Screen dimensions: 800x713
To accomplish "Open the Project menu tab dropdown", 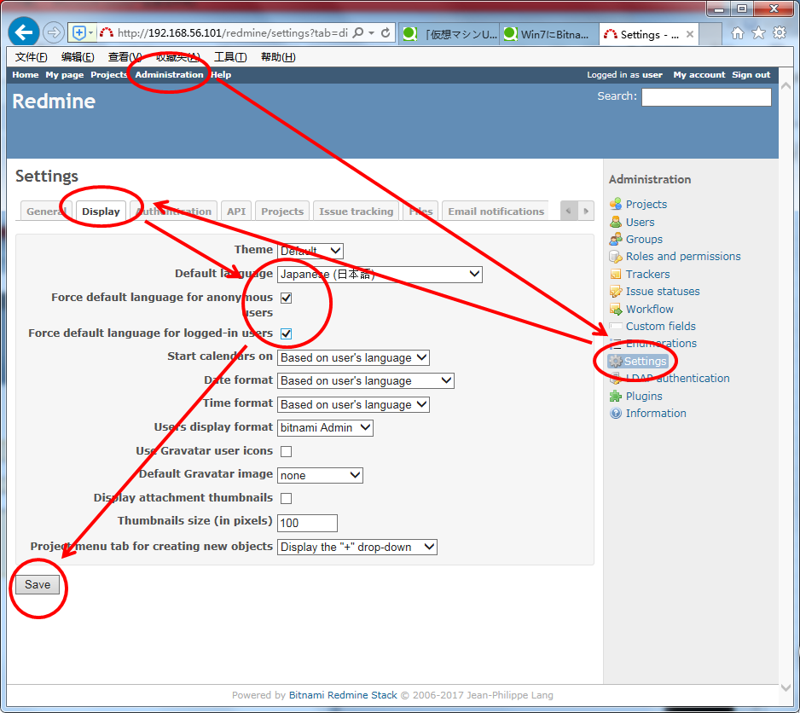I will coord(357,548).
